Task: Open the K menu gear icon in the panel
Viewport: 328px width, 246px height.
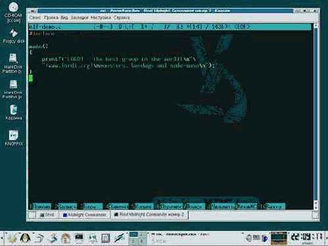Action: coord(12,238)
